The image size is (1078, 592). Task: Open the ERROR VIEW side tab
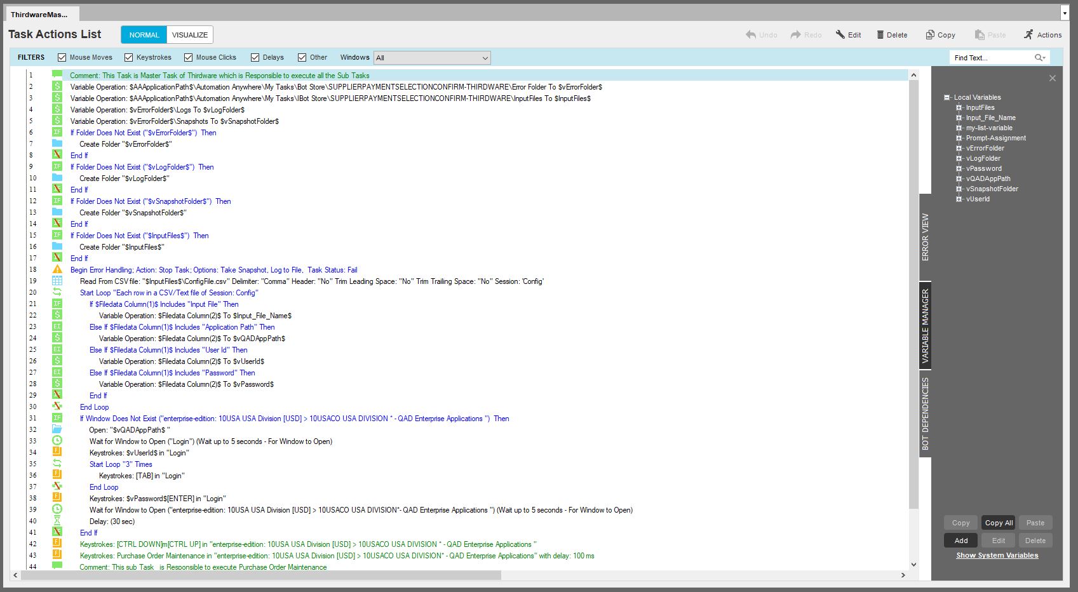925,237
